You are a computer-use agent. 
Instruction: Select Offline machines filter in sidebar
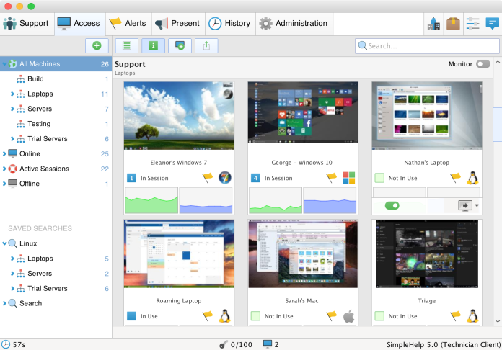[x=30, y=184]
